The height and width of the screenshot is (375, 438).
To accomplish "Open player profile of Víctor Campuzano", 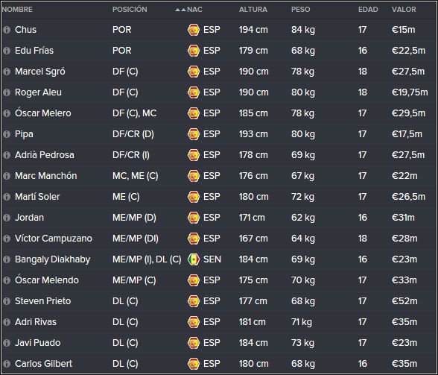I will [x=54, y=239].
